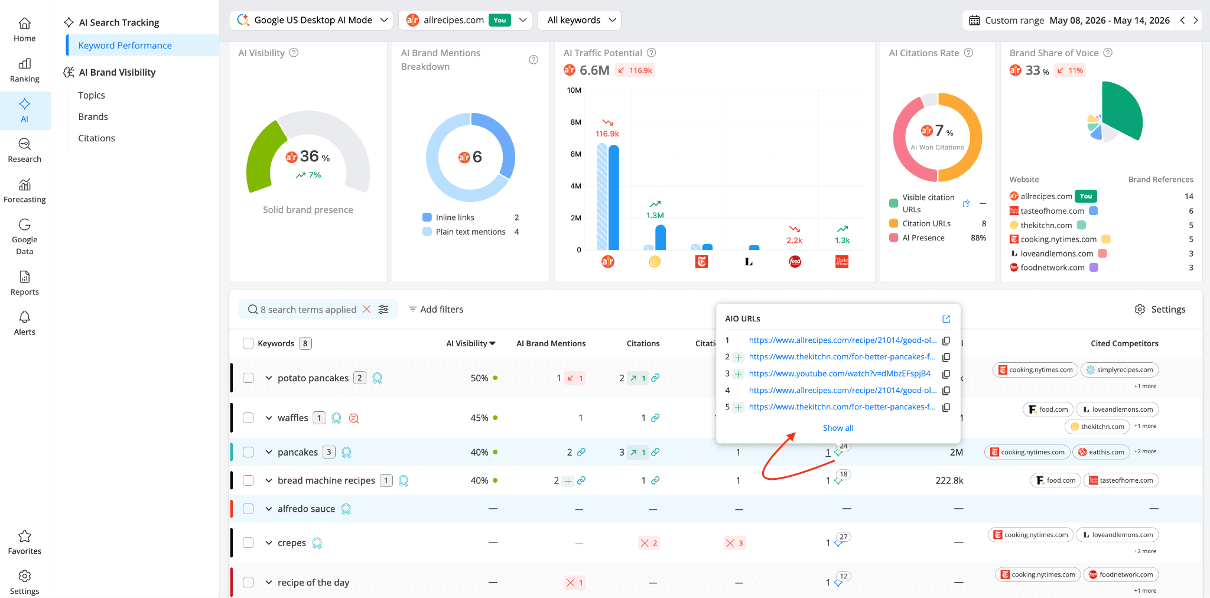Click cooking.nytimes.com competitor chip in pancakes row

[1027, 452]
